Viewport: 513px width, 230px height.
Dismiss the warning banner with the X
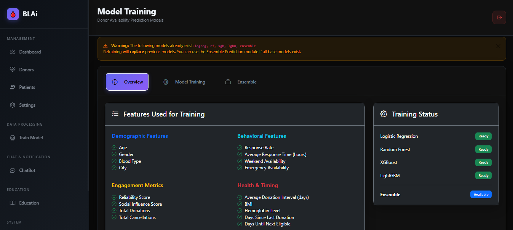pyautogui.click(x=498, y=46)
